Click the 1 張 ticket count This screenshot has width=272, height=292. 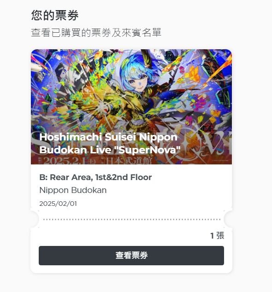217,235
